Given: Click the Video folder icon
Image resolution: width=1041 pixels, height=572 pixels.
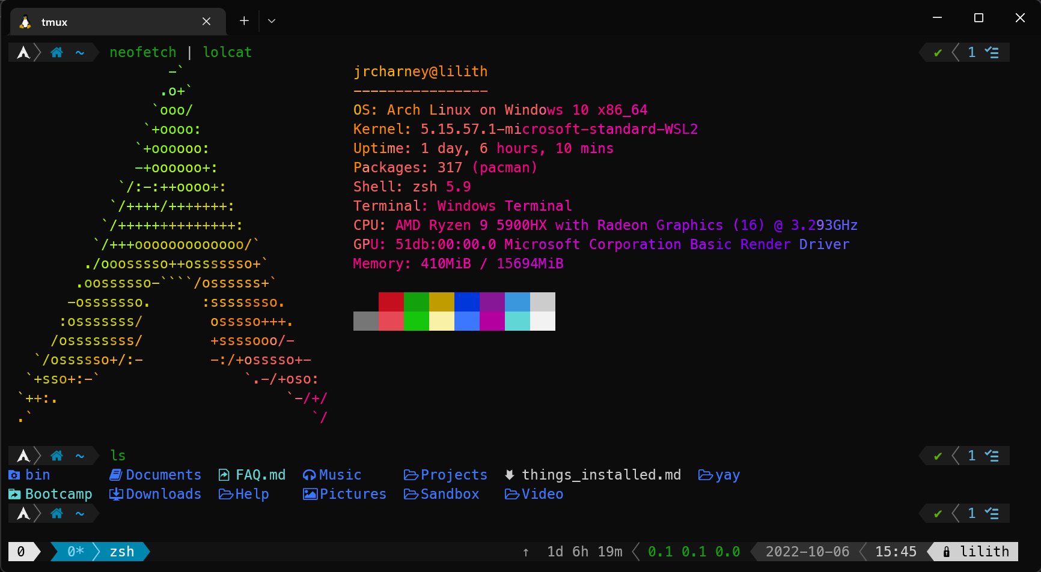Looking at the screenshot, I should point(512,495).
